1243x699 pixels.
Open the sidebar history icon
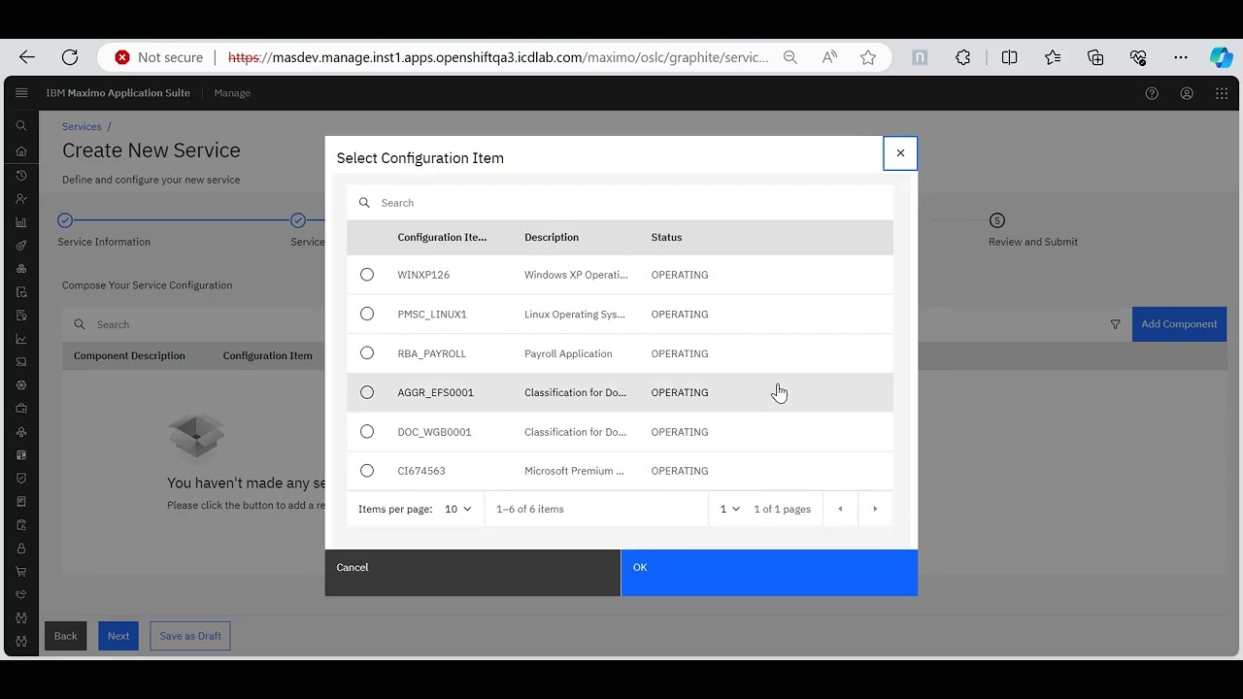point(21,175)
